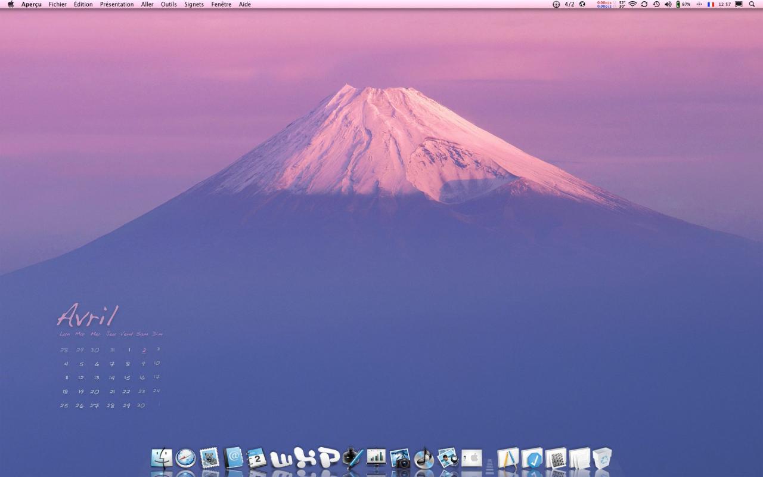Launch Safari compass icon in Dock
This screenshot has height=477, width=763.
[x=185, y=458]
